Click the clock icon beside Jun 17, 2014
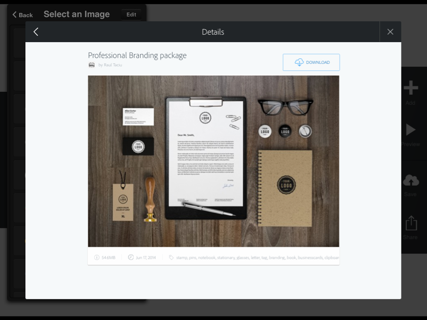Image resolution: width=427 pixels, height=320 pixels. click(x=130, y=257)
